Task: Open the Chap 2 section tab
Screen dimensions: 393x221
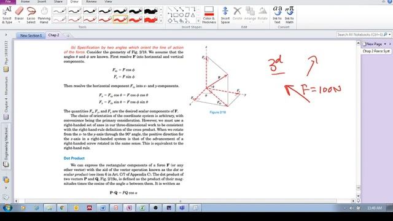Action: click(53, 35)
